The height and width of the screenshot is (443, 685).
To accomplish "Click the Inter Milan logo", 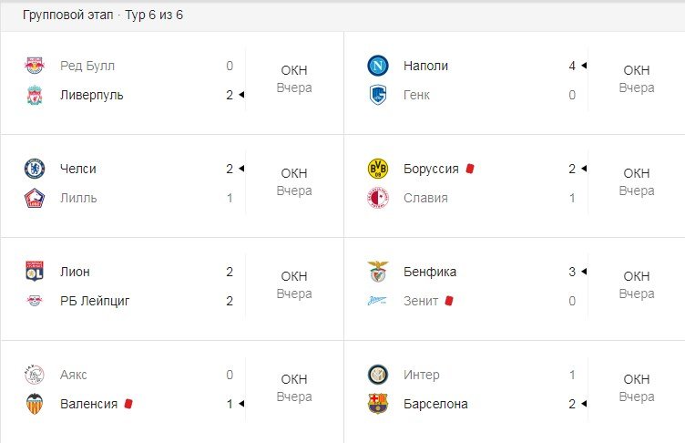I will pyautogui.click(x=377, y=375).
